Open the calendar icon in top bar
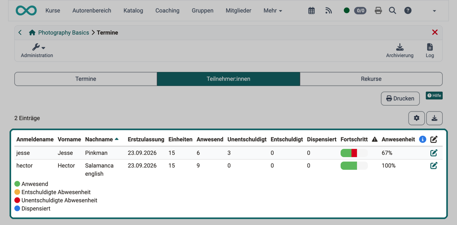This screenshot has height=225, width=457. (x=312, y=11)
